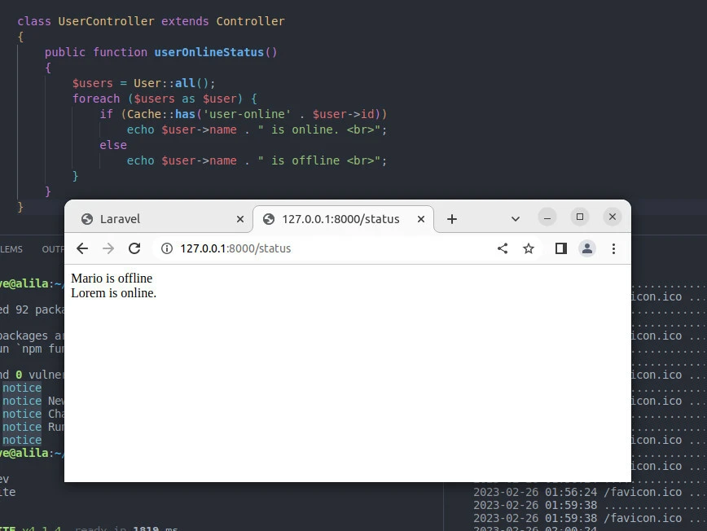The image size is (707, 531).
Task: Share this page using share icon
Action: tap(503, 248)
